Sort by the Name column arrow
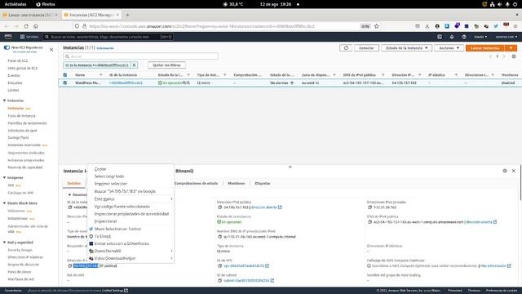This screenshot has width=522, height=294. (101, 75)
